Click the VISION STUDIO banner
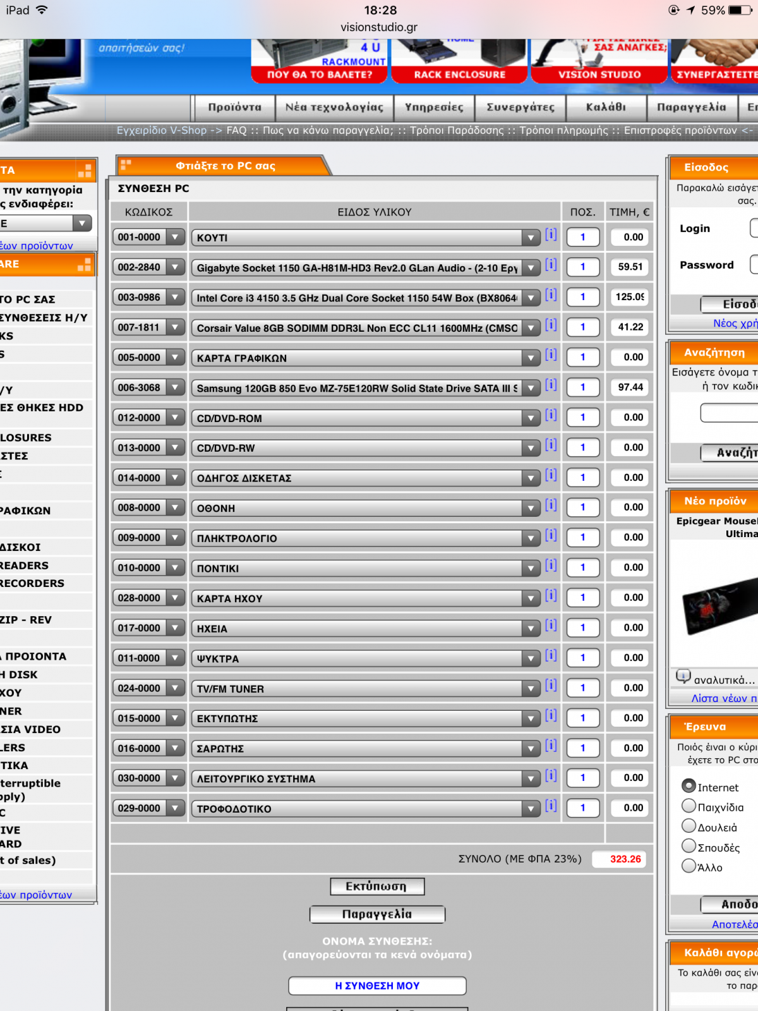The image size is (758, 1011). click(599, 61)
